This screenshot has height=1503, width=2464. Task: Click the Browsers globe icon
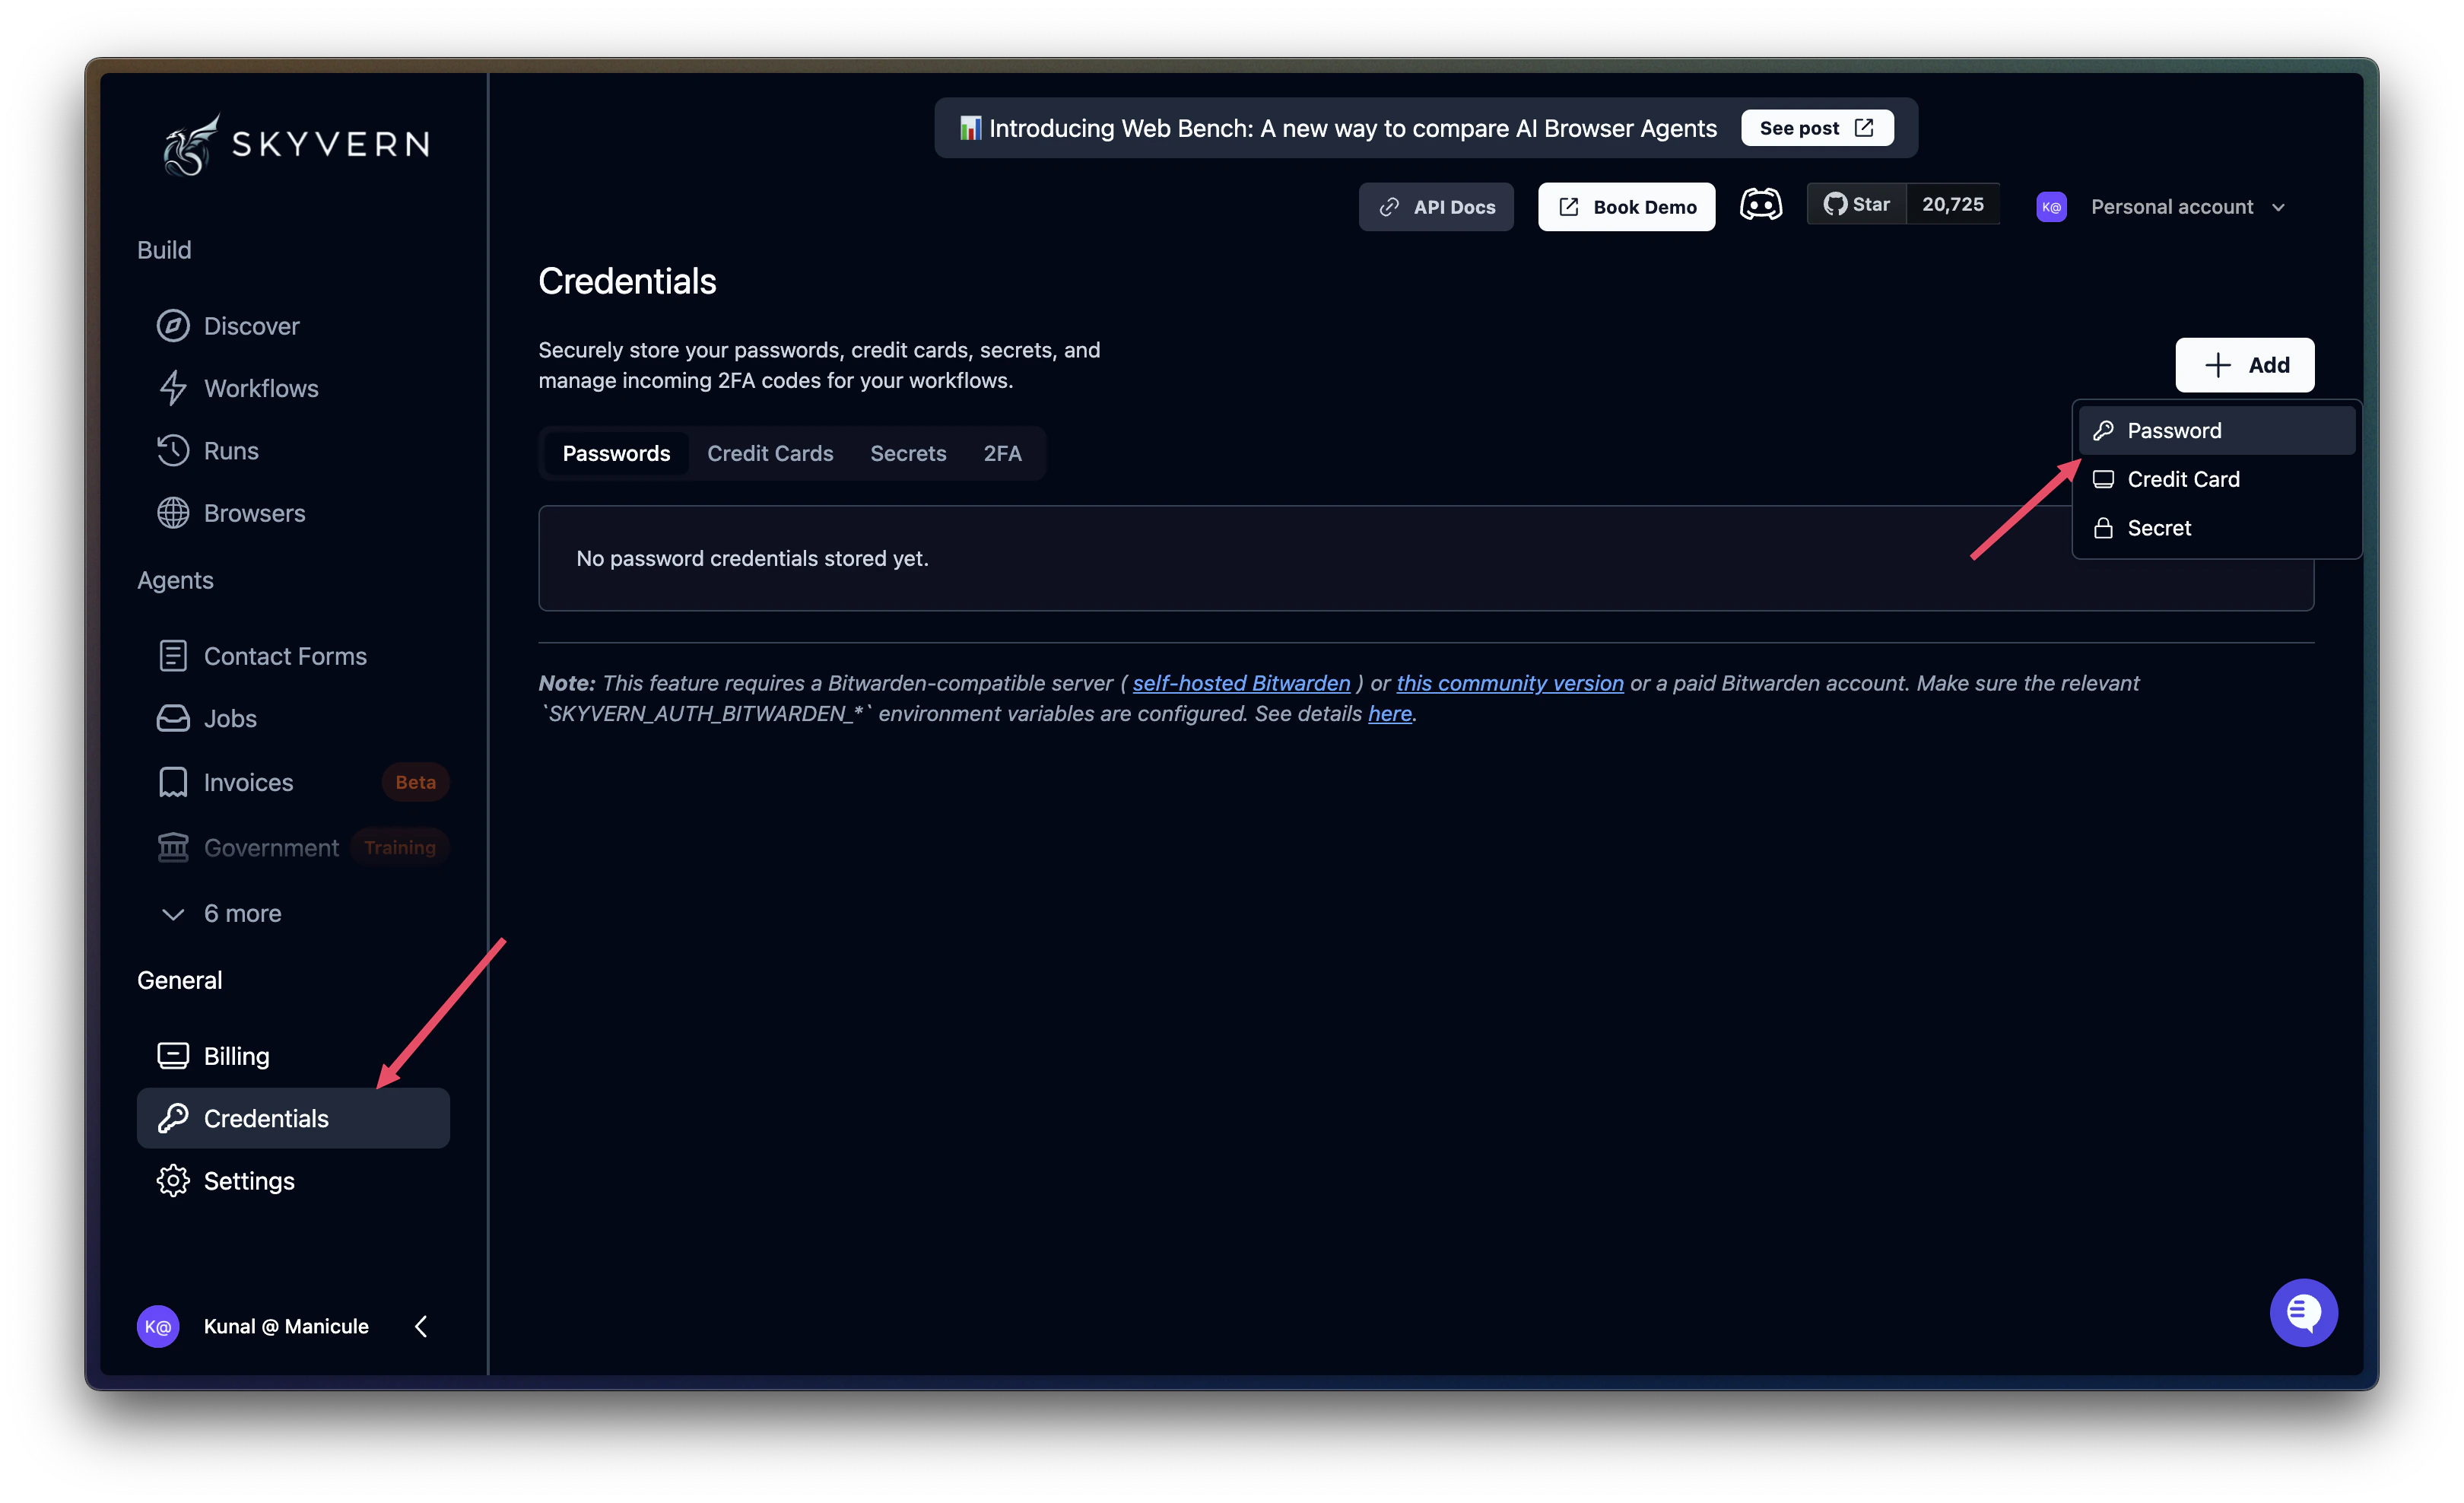[173, 513]
